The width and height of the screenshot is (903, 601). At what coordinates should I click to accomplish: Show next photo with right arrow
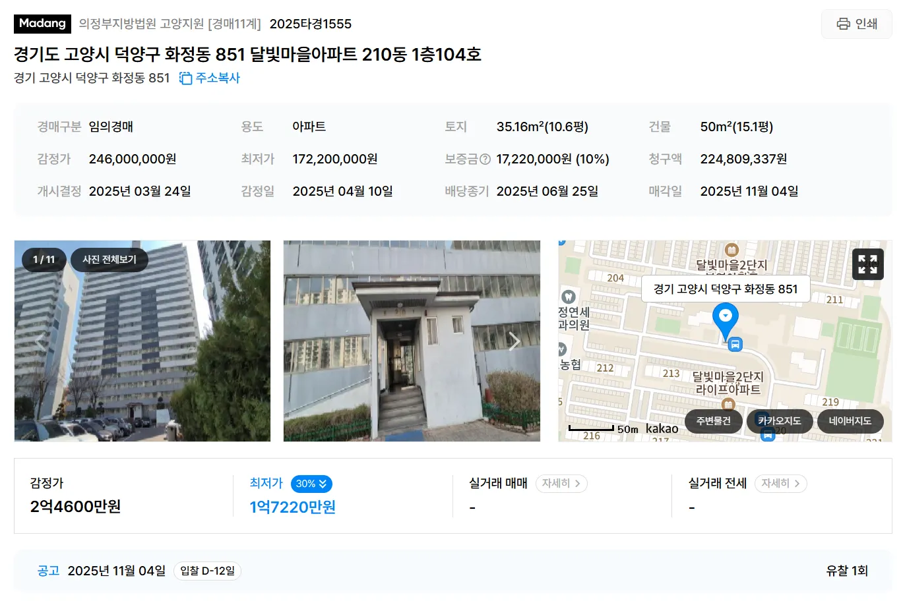pos(514,341)
